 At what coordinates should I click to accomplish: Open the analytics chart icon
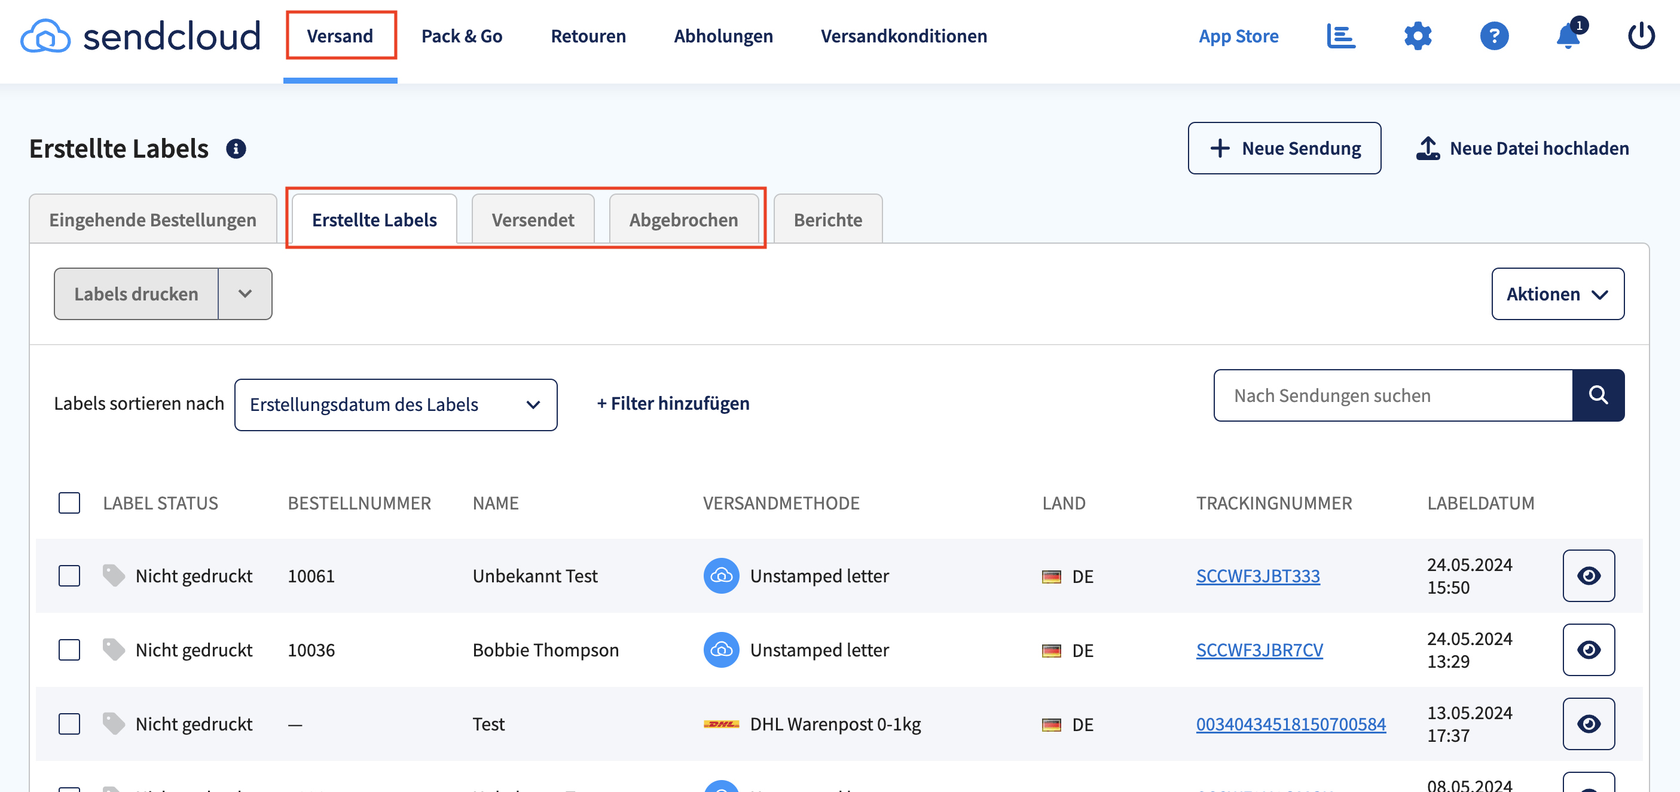1341,36
